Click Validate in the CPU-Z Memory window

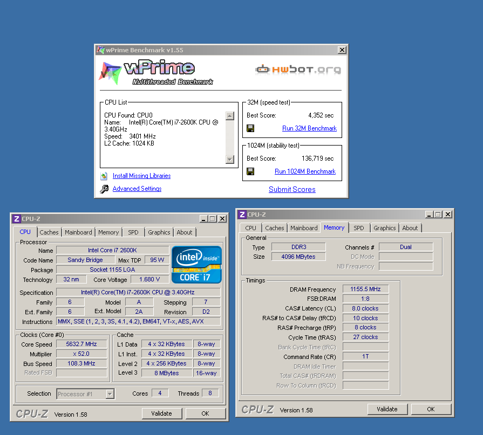[x=387, y=409]
